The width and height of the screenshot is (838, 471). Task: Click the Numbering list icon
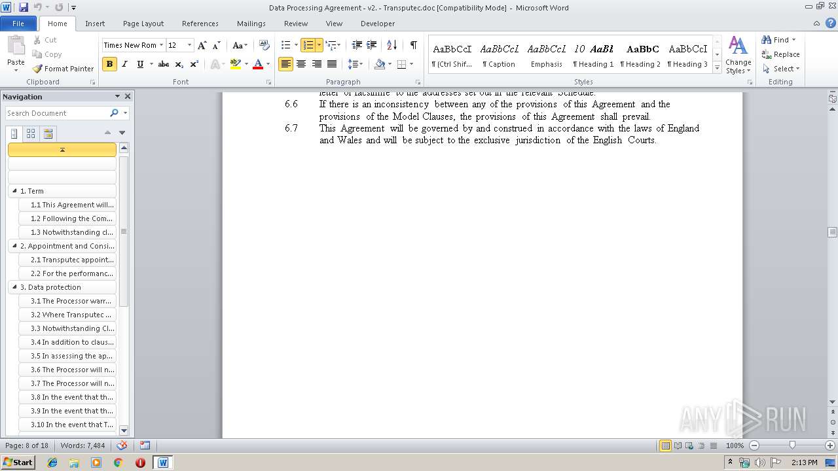click(x=308, y=45)
